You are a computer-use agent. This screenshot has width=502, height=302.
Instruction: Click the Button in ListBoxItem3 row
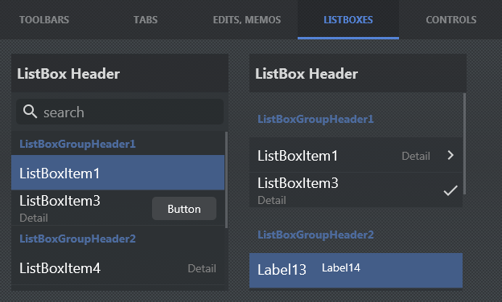coord(184,209)
